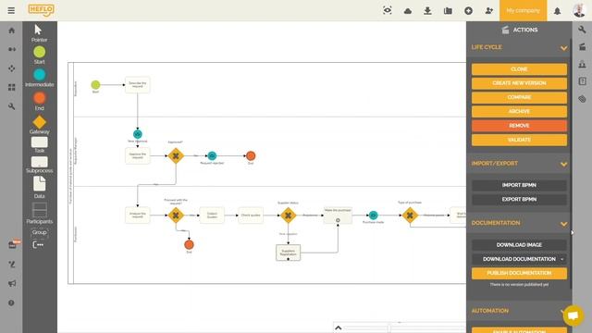Select the Approved? gateway in diagram
592x333 pixels.
click(176, 156)
